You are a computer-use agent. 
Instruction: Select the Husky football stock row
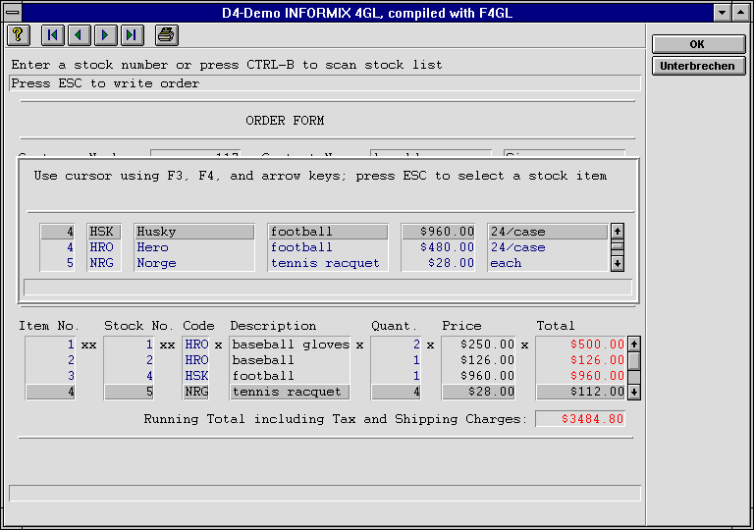point(193,232)
